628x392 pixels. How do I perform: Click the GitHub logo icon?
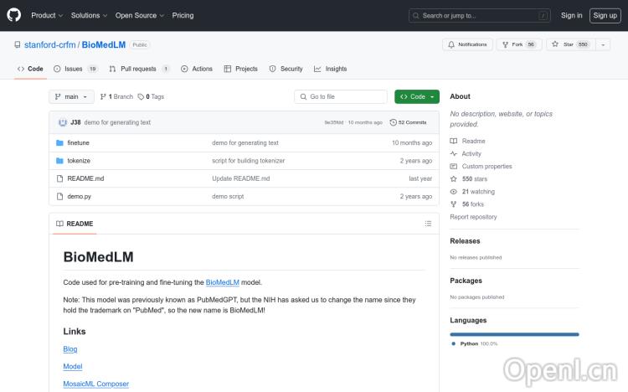click(15, 15)
